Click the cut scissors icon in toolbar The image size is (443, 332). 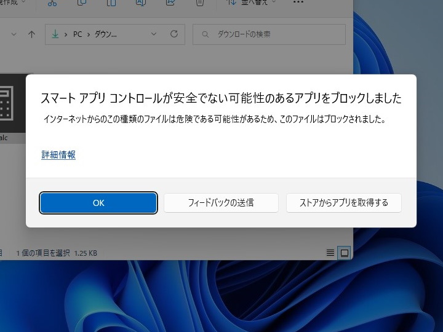52,3
